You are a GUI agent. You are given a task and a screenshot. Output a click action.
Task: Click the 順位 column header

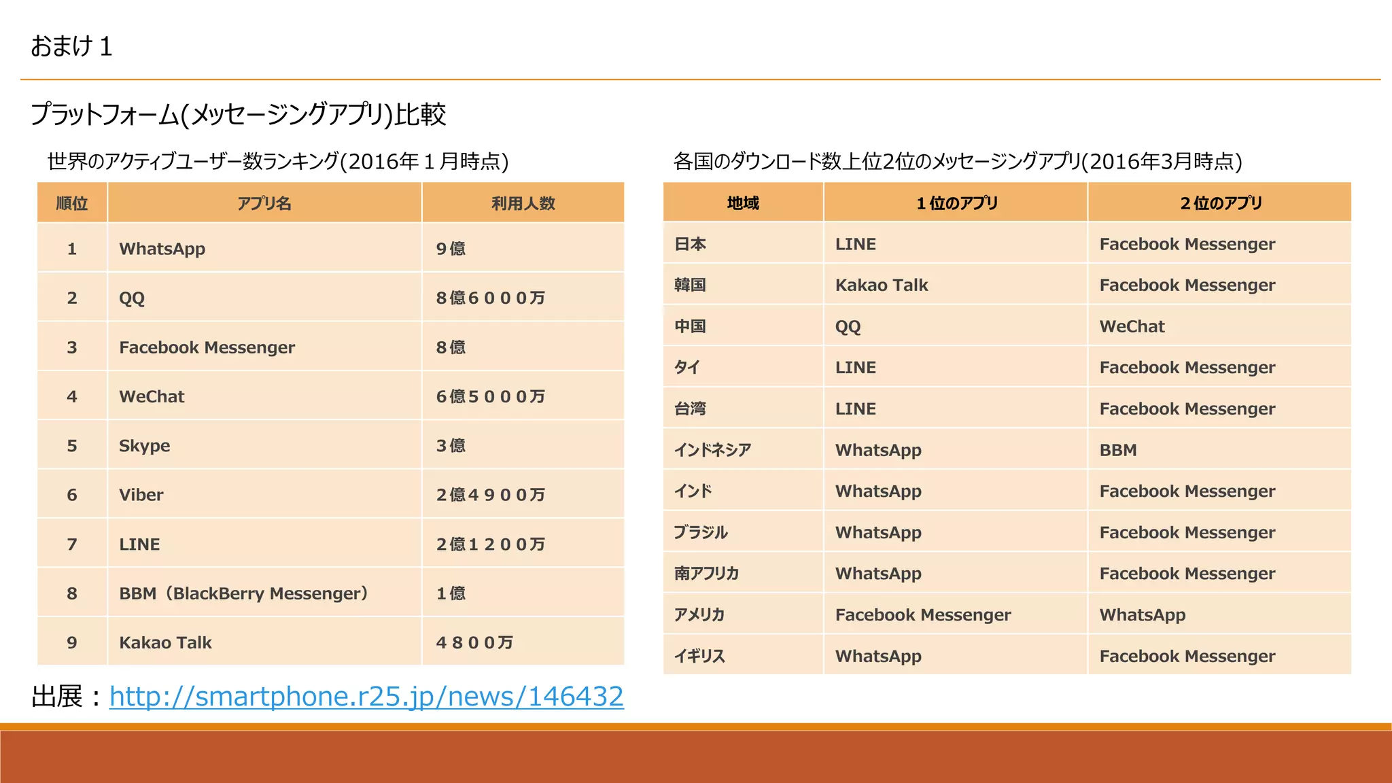(72, 203)
